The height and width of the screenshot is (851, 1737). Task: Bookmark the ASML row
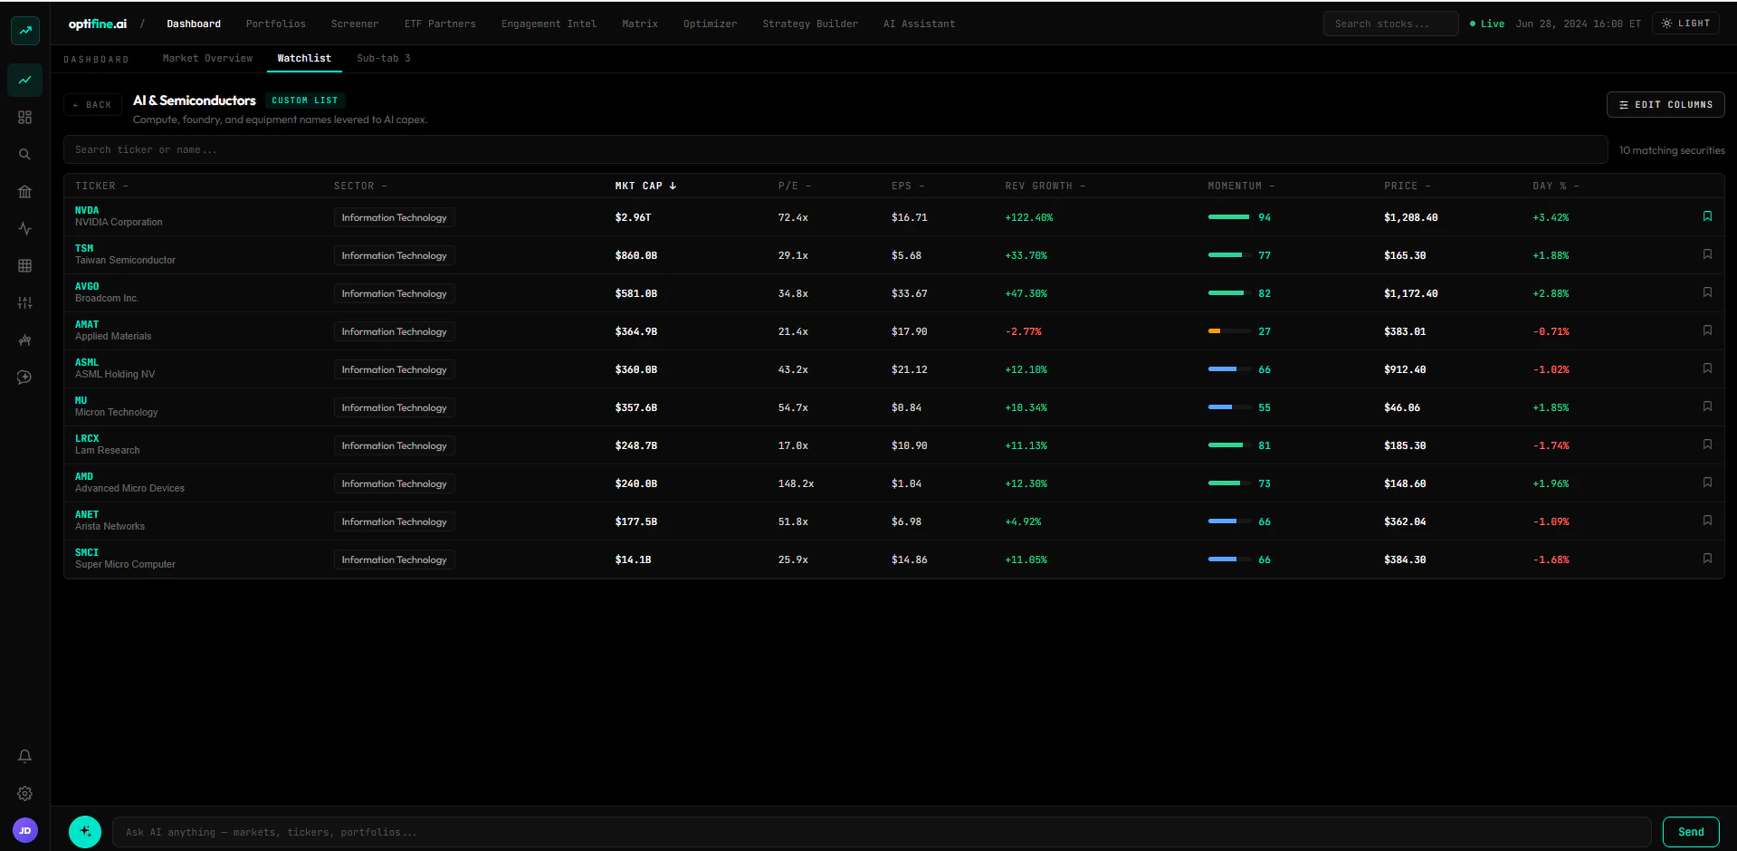1707,368
